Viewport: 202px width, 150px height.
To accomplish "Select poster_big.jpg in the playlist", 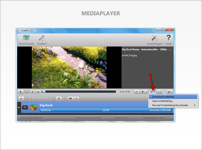I will click(x=129, y=55).
